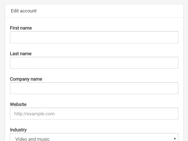The image size is (188, 141).
Task: Click the "Company name" label
Action: click(26, 79)
